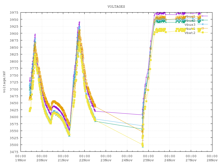Pick the 25Nov date label on the x-axis
Screen dimensions: 219x164
coord(148,160)
